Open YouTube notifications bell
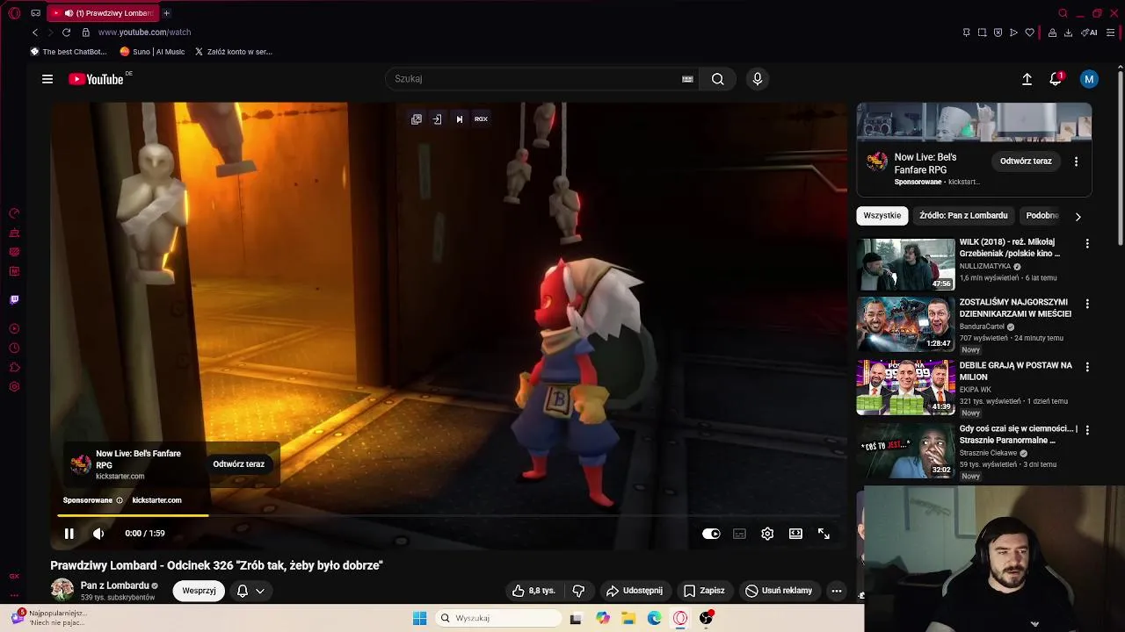This screenshot has width=1125, height=632. coord(1056,79)
